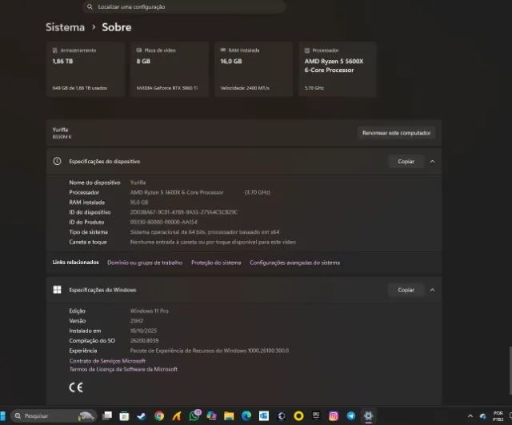
Task: Open the orange swoosh app icon
Action: 177,416
